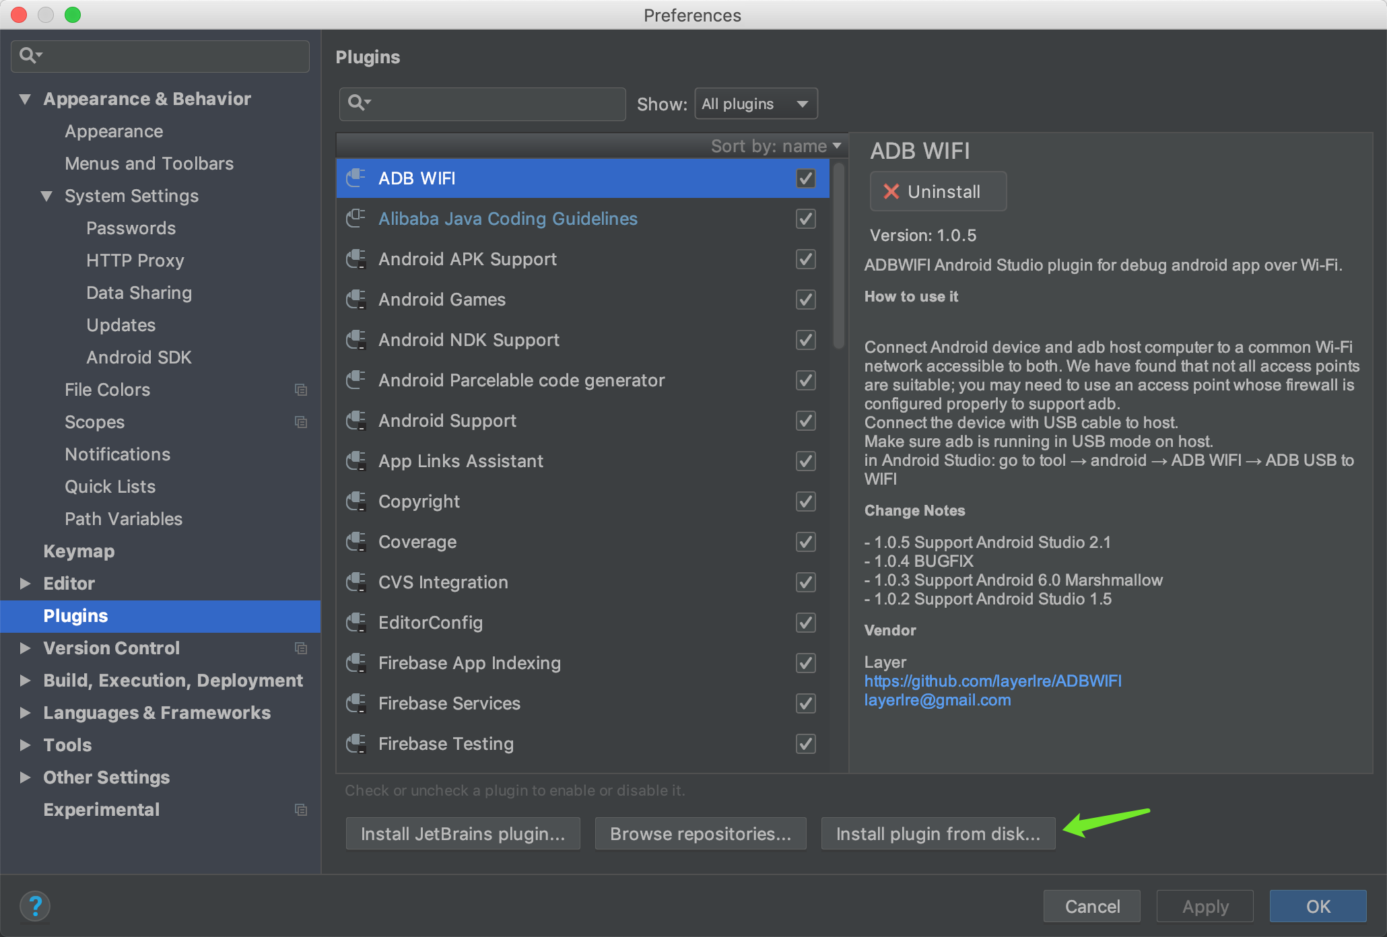Click the per-project icon beside Experimental
Screen dimensions: 1387x937
pos(301,810)
